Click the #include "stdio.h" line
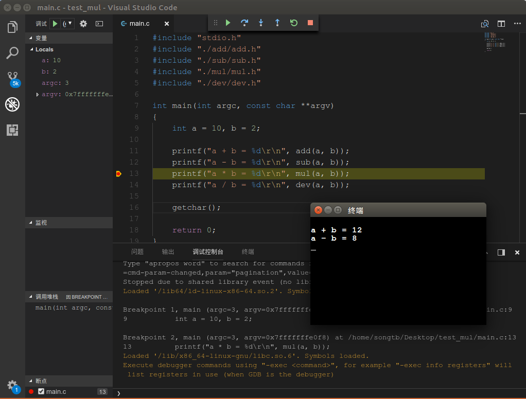This screenshot has width=526, height=399. 197,38
